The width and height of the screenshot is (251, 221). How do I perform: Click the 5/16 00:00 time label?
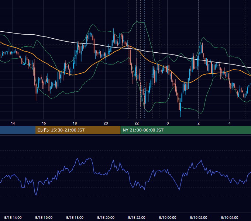point(168,218)
